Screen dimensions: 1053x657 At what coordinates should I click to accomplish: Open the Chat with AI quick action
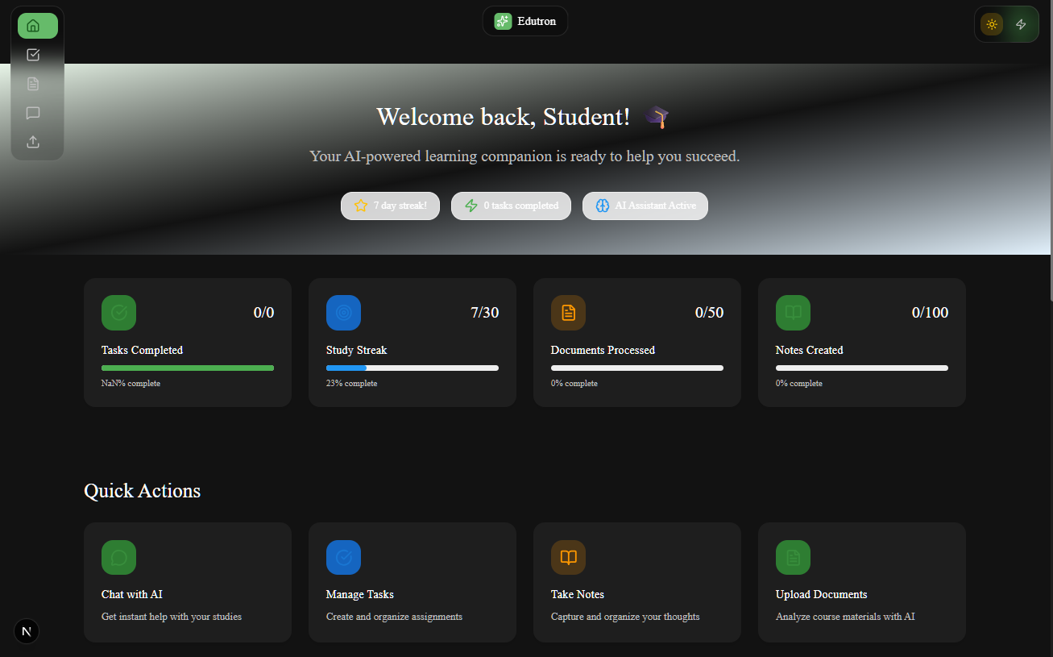[x=188, y=582]
